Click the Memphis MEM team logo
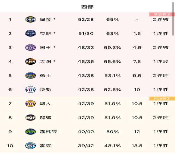Screen dimensions: 175x154 30,34
